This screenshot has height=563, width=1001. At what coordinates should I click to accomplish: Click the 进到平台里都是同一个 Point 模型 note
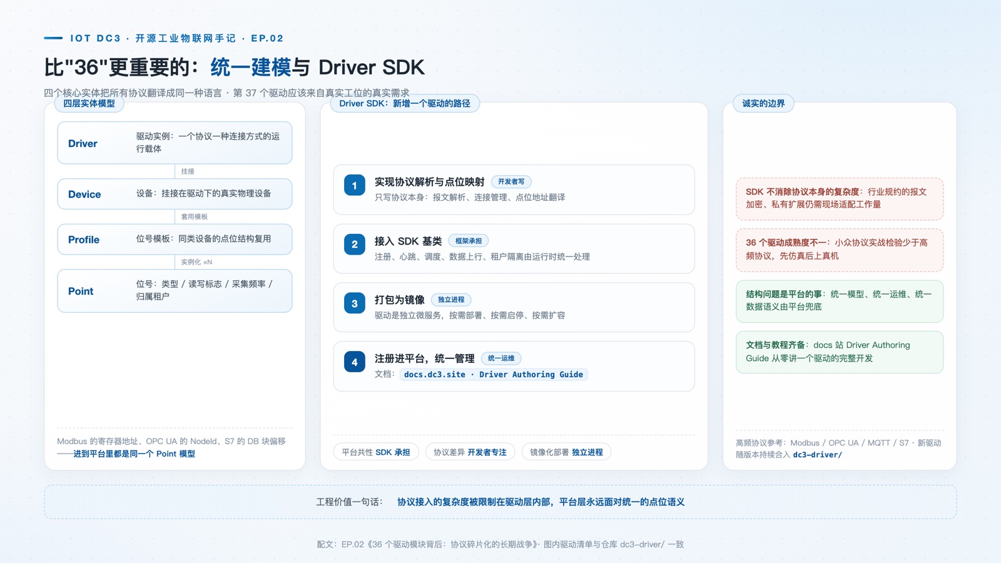click(134, 454)
